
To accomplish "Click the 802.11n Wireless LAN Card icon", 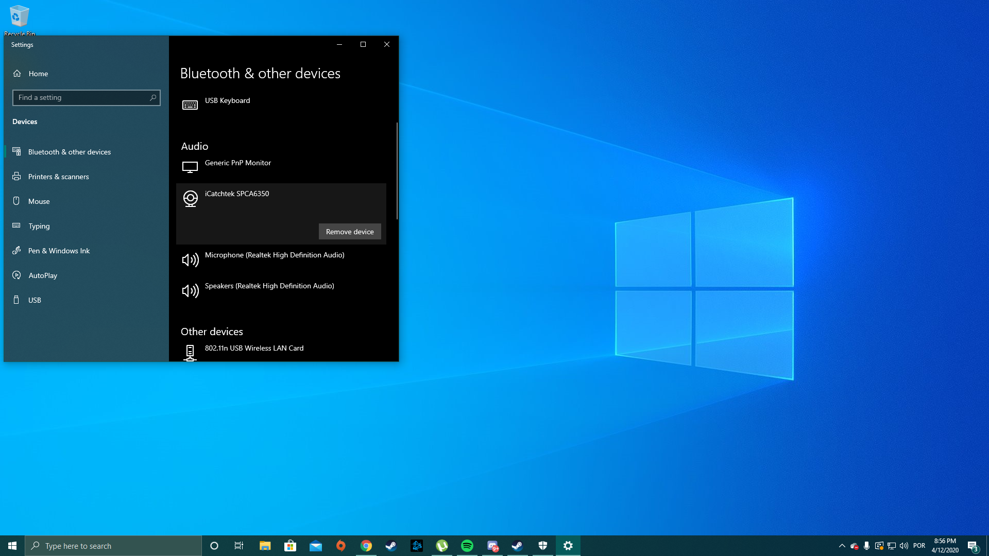I will pyautogui.click(x=190, y=353).
